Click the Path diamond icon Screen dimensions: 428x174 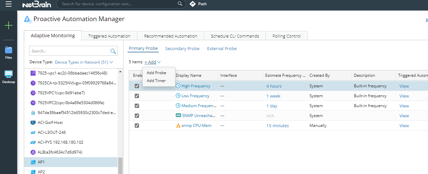pos(193,4)
